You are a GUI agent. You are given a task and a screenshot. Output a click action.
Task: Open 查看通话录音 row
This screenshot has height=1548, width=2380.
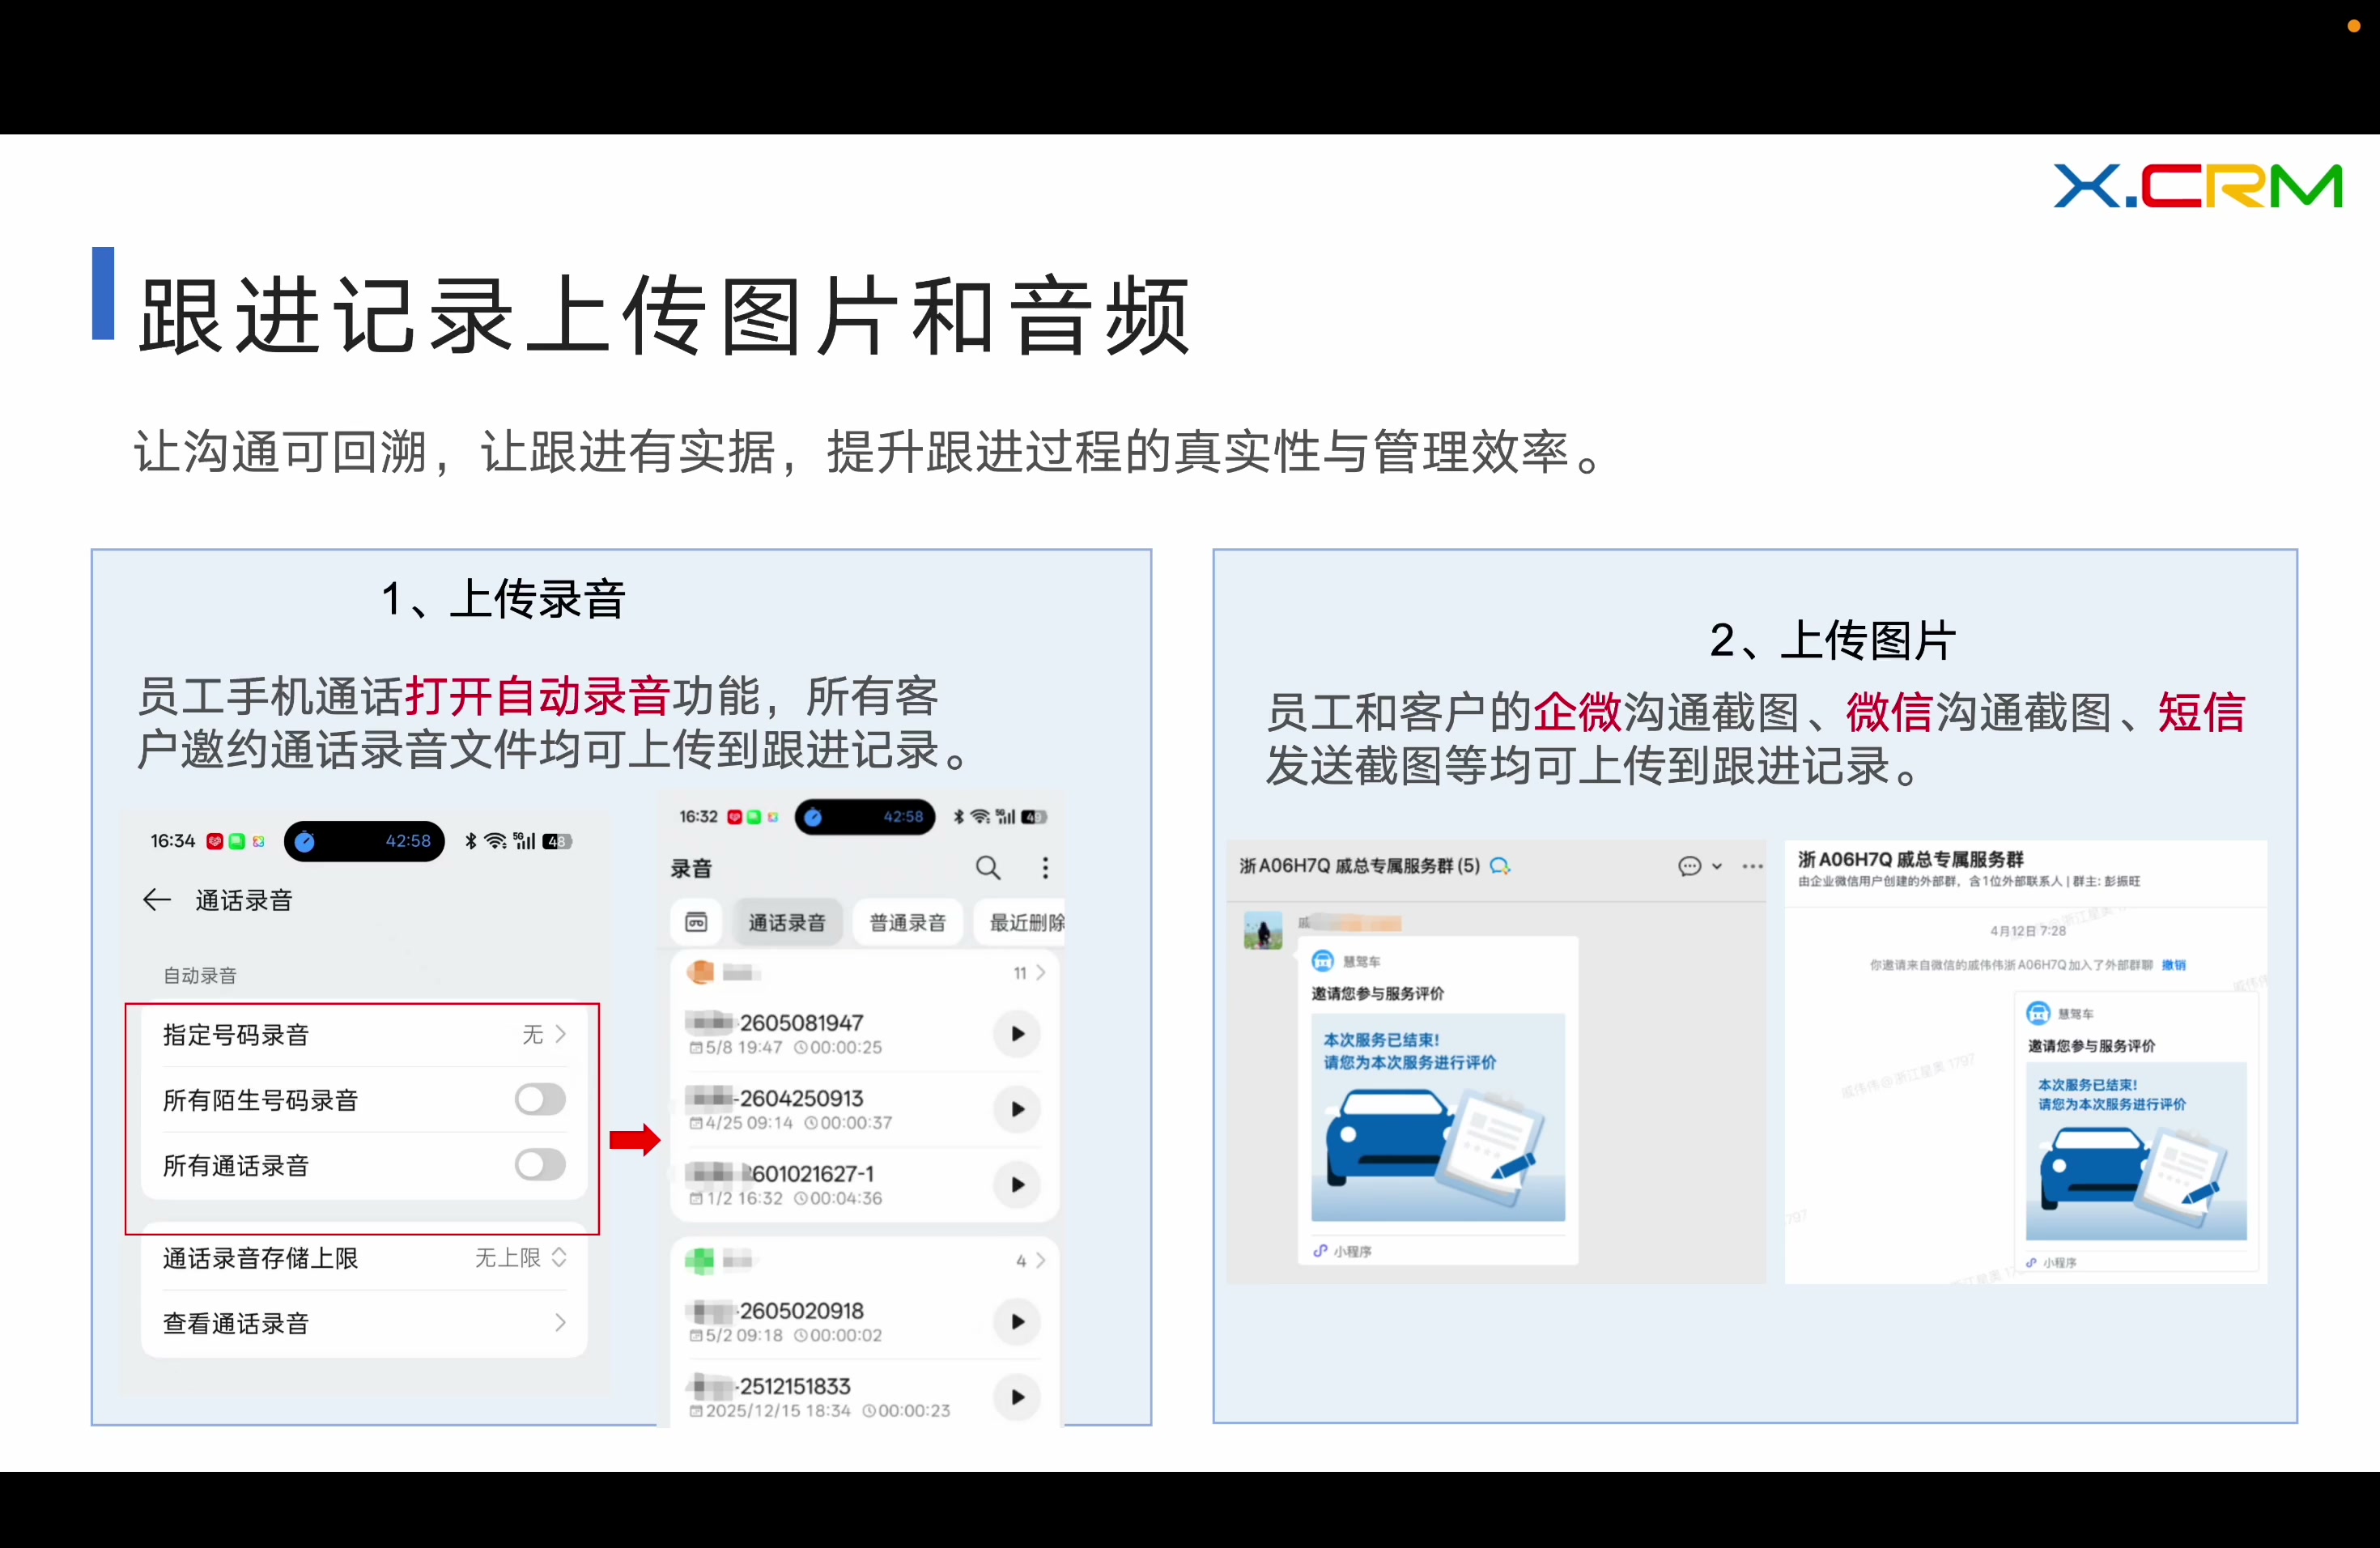364,1323
